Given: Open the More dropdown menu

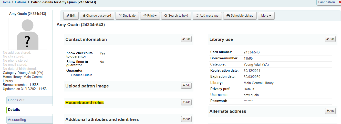Looking at the screenshot, I should tap(266, 16).
